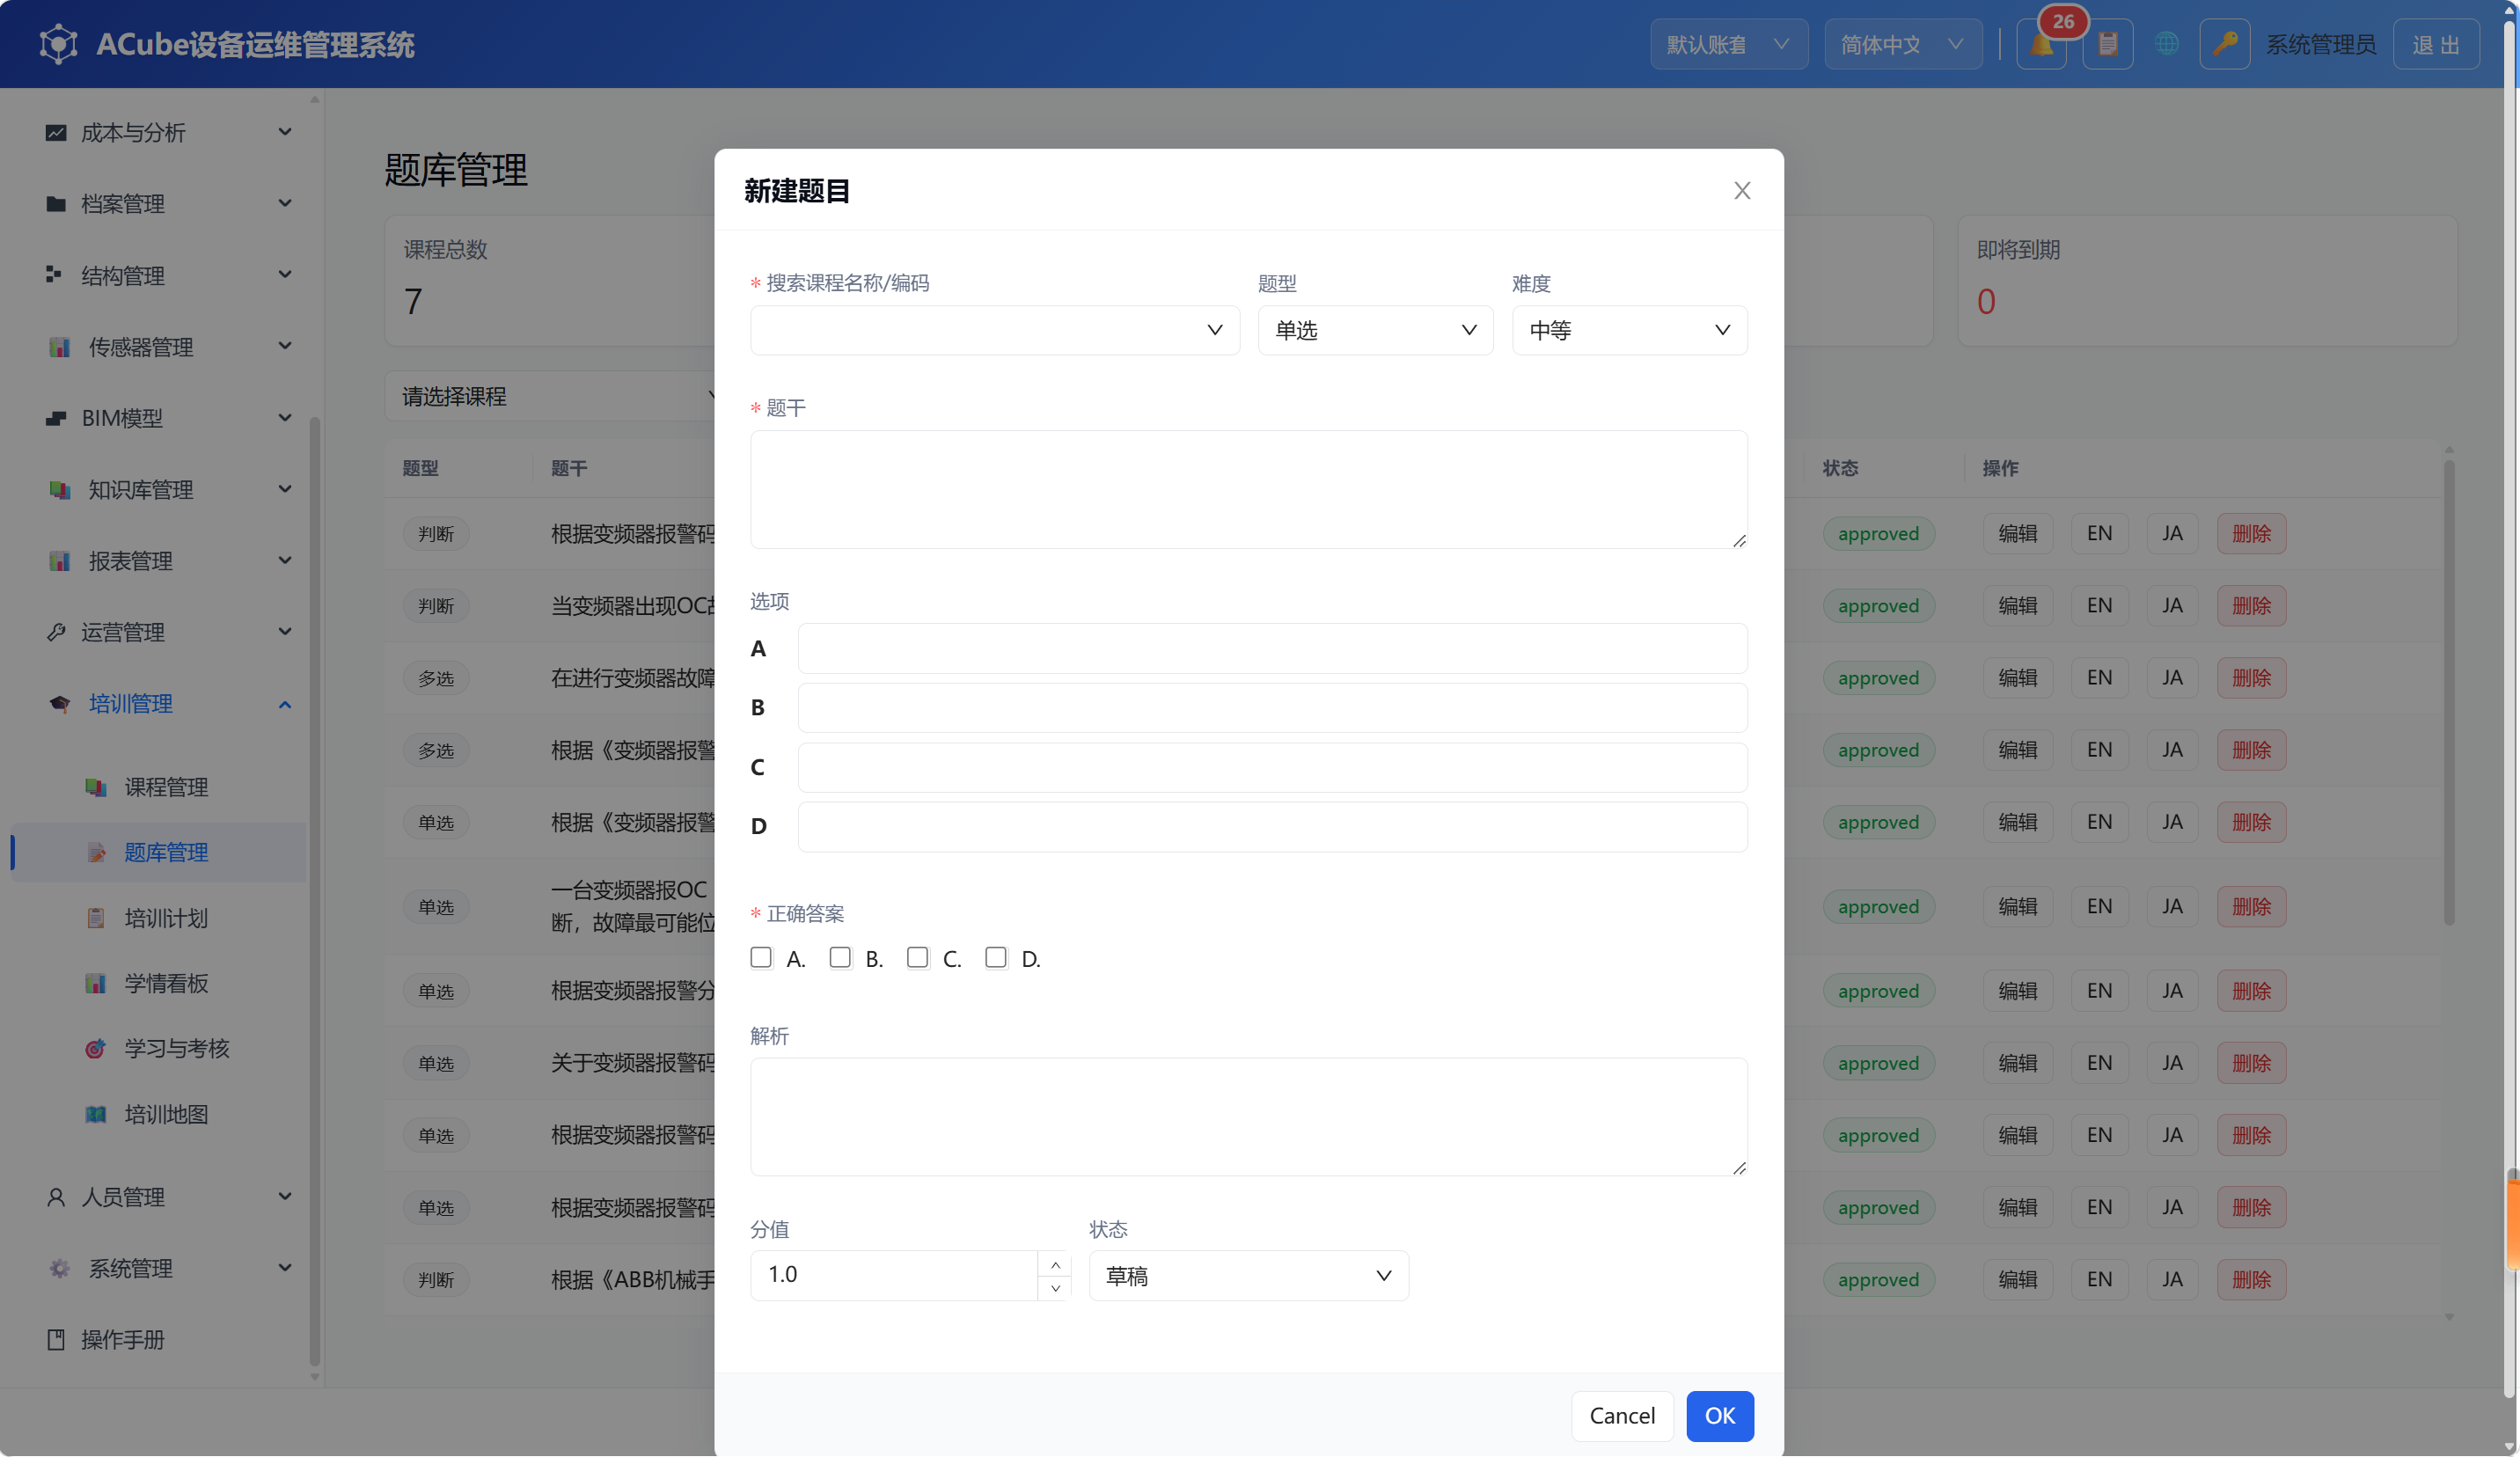Check answer option B. checkbox
2520x1457 pixels.
(840, 958)
